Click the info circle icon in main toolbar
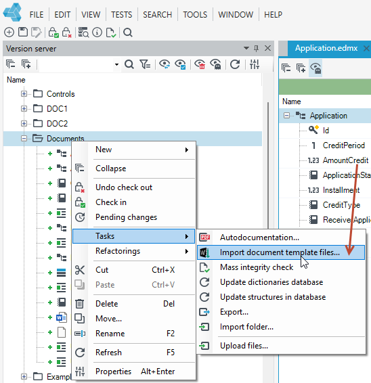The width and height of the screenshot is (371, 383). pos(97,32)
